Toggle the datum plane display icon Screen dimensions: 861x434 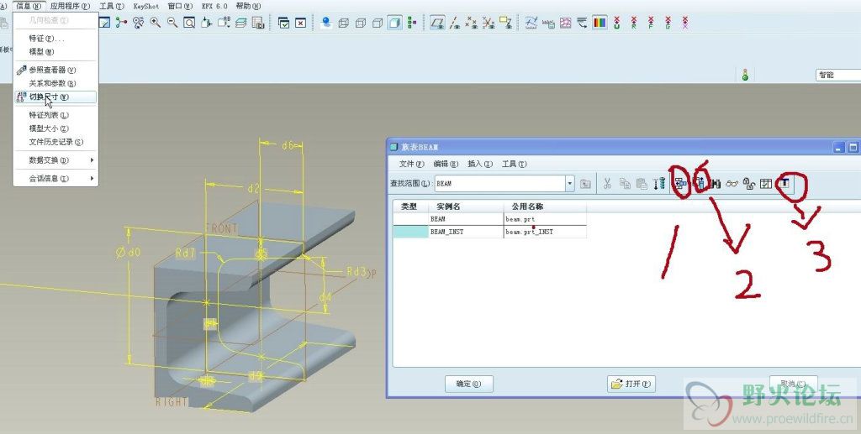pos(437,23)
